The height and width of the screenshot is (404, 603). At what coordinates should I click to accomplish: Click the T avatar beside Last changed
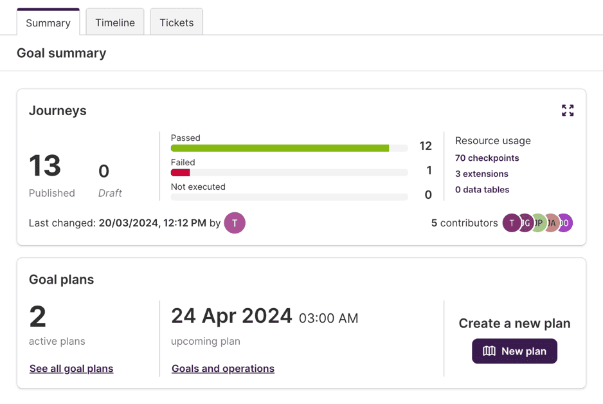click(235, 223)
